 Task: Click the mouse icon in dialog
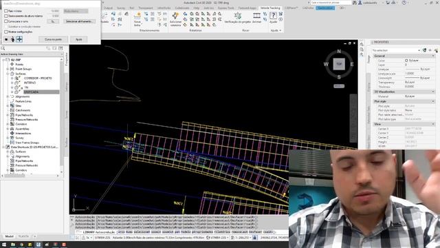(12, 39)
